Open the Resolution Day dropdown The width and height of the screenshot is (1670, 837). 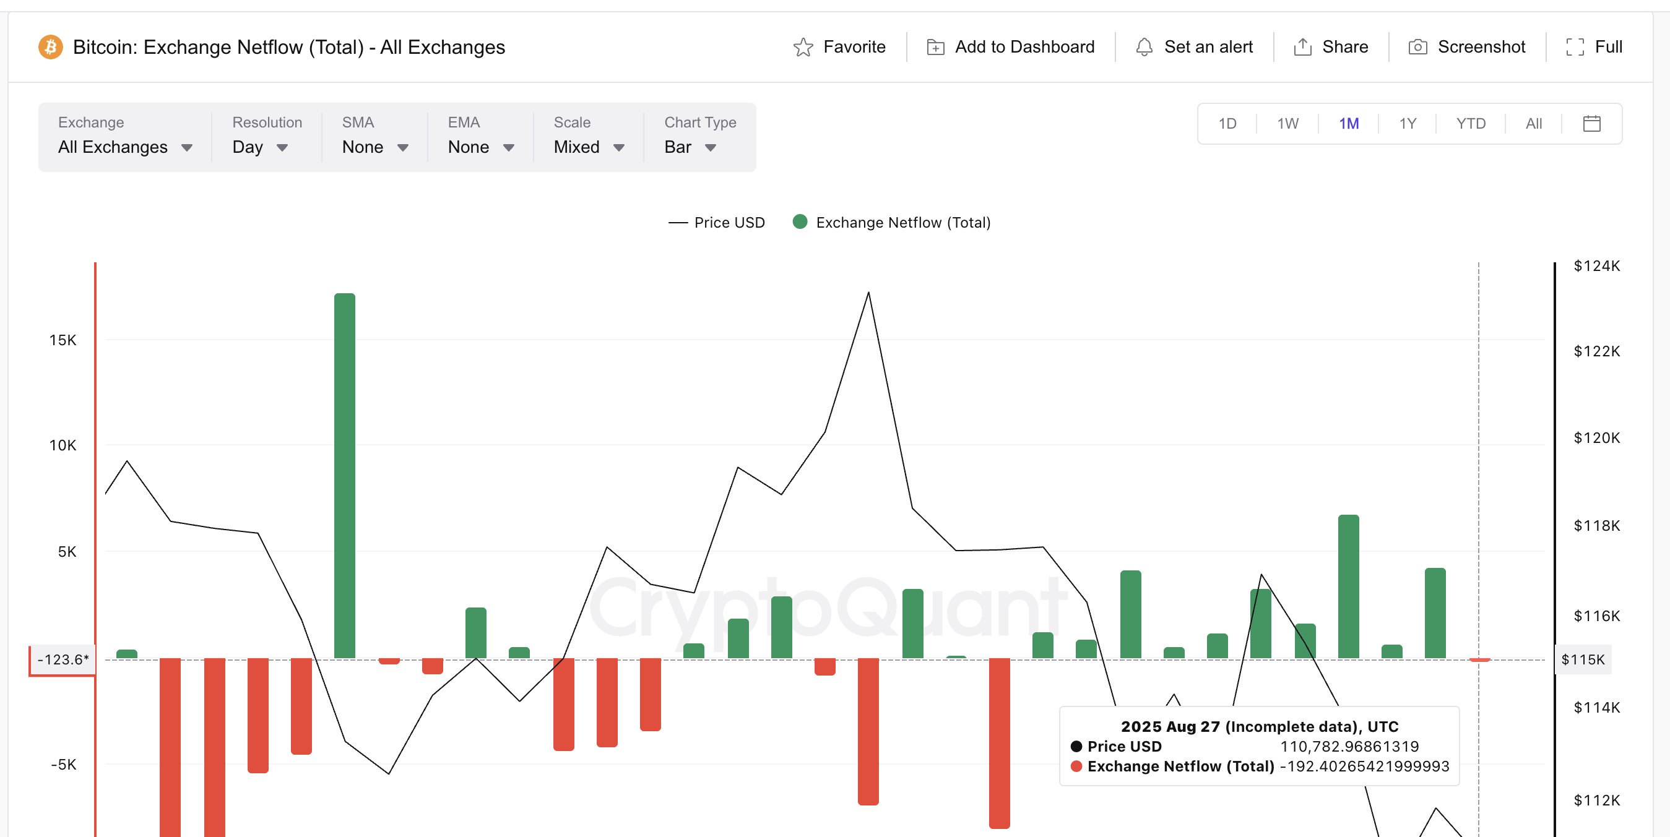coord(260,147)
